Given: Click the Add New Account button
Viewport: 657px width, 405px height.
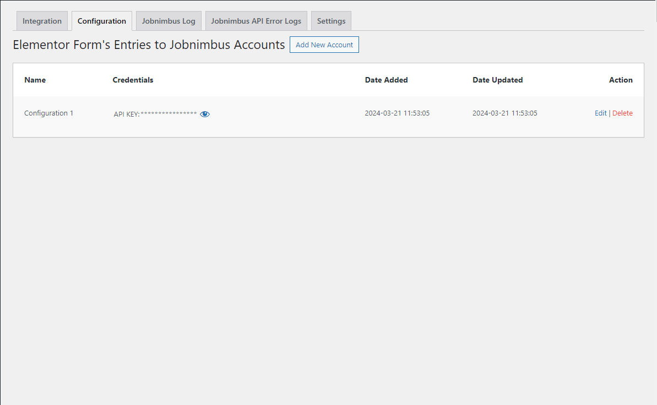Looking at the screenshot, I should pyautogui.click(x=324, y=45).
